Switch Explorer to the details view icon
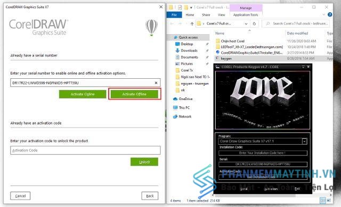 pos(323,200)
